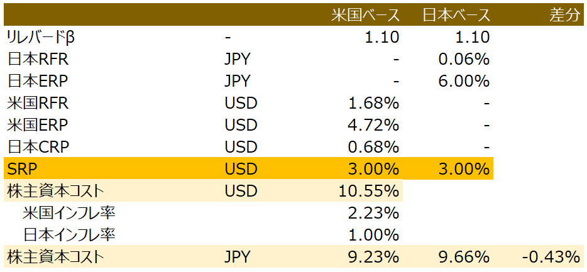Click the 日本ベース column header

click(456, 15)
